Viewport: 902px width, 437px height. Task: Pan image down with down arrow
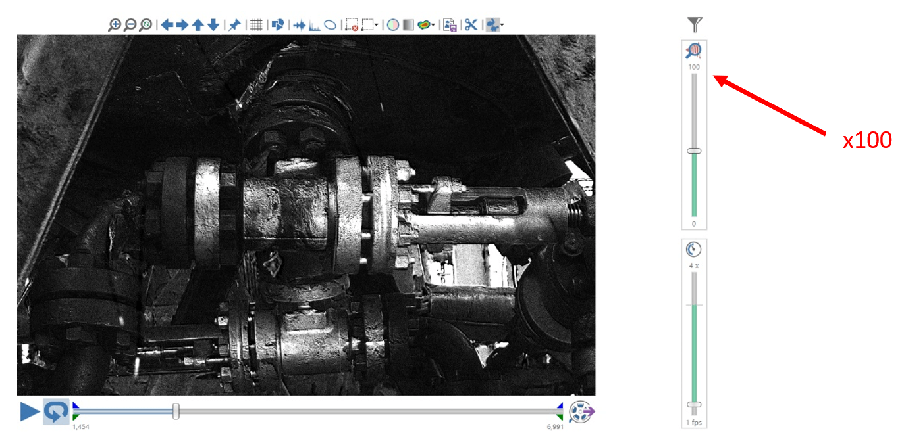coord(213,25)
